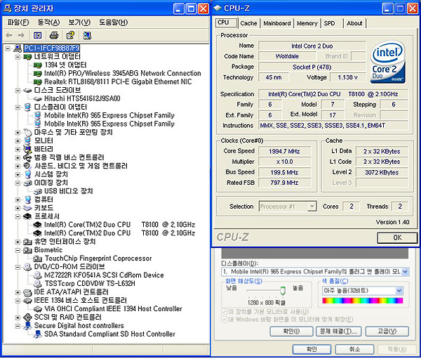This screenshot has width=421, height=359.
Task: Click the 범용 직렬 버스 컨트롤러 USB icon
Action: 27,157
